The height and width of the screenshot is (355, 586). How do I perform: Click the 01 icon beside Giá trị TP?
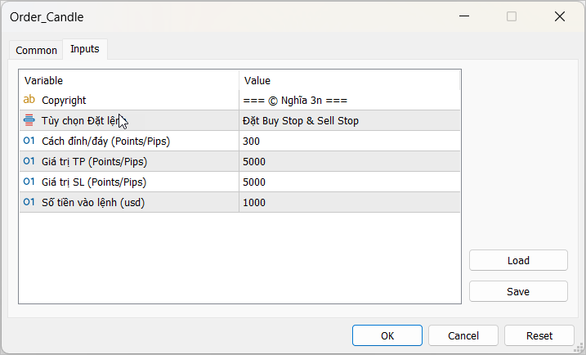point(29,161)
